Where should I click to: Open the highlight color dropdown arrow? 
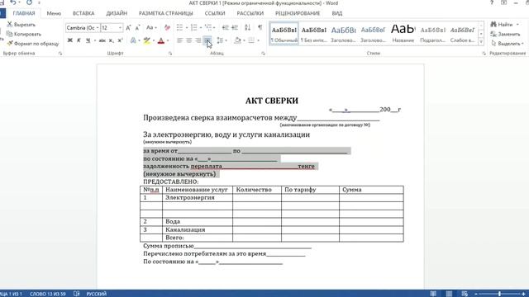pyautogui.click(x=154, y=40)
